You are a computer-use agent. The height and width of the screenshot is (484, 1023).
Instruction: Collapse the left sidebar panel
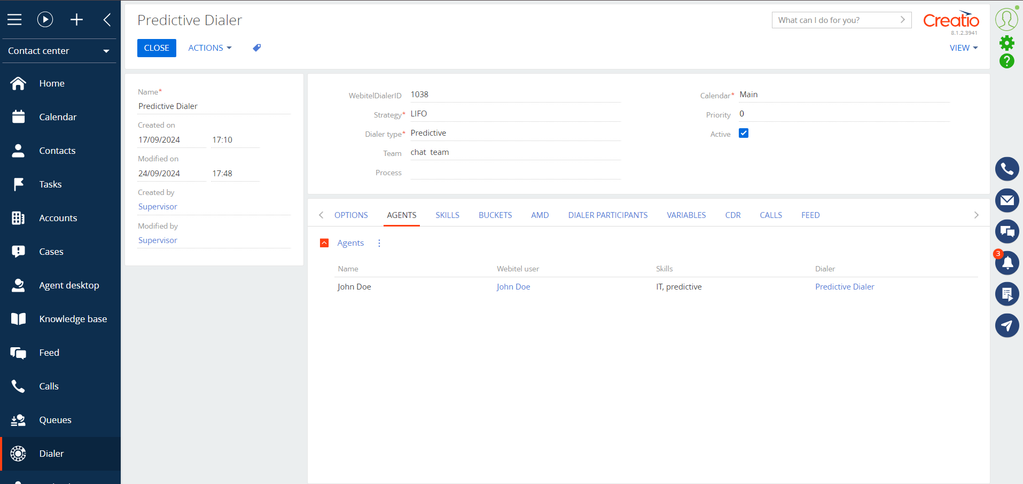(107, 20)
